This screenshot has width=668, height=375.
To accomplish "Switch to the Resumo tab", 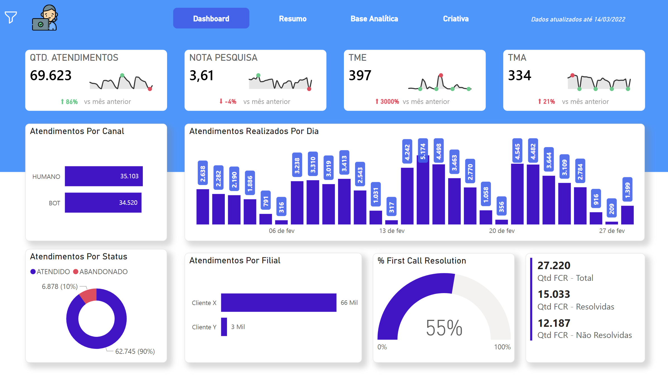I will (x=293, y=19).
